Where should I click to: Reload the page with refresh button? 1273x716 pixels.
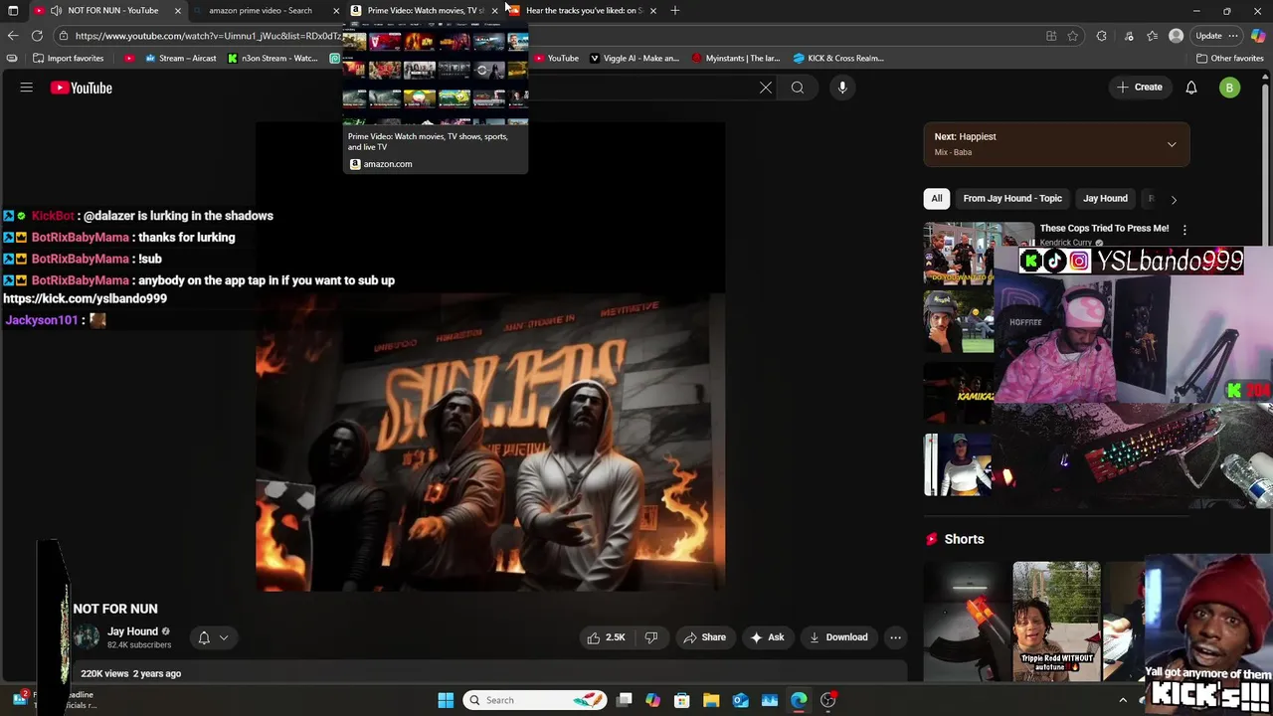[37, 36]
